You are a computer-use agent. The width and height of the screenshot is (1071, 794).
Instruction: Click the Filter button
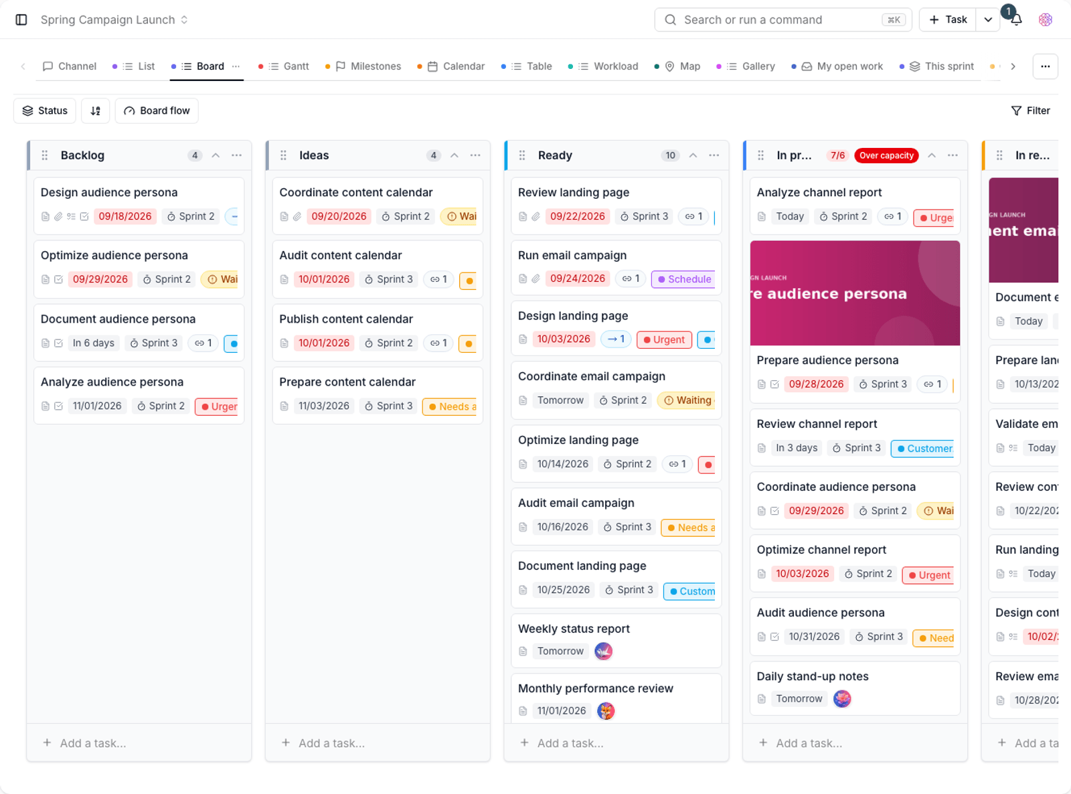[x=1031, y=110]
